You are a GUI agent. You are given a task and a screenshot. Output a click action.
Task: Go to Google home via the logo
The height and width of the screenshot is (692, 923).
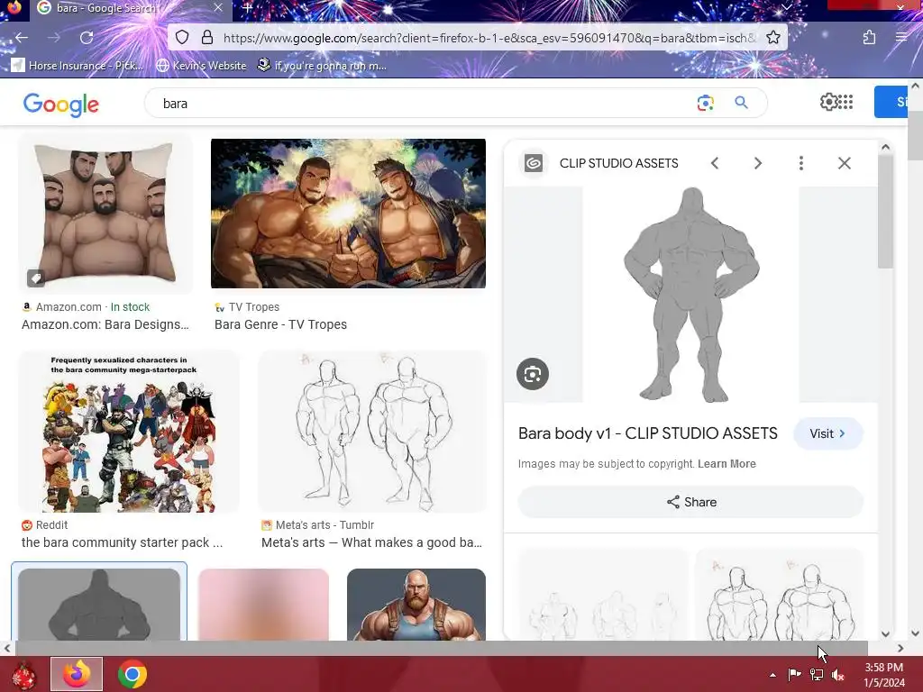(x=60, y=105)
